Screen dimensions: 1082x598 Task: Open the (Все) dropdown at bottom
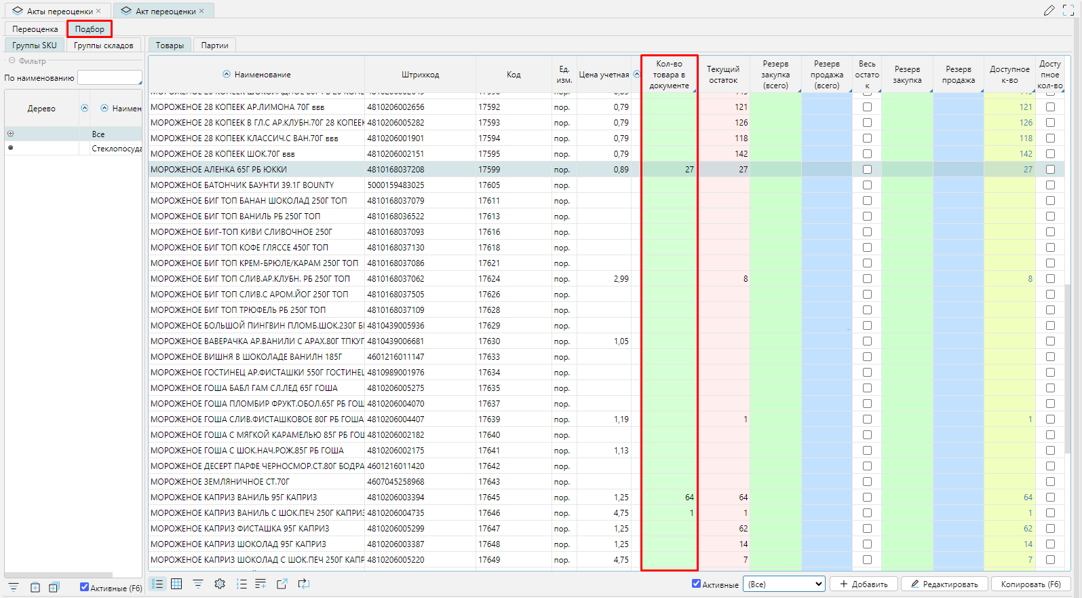[784, 584]
